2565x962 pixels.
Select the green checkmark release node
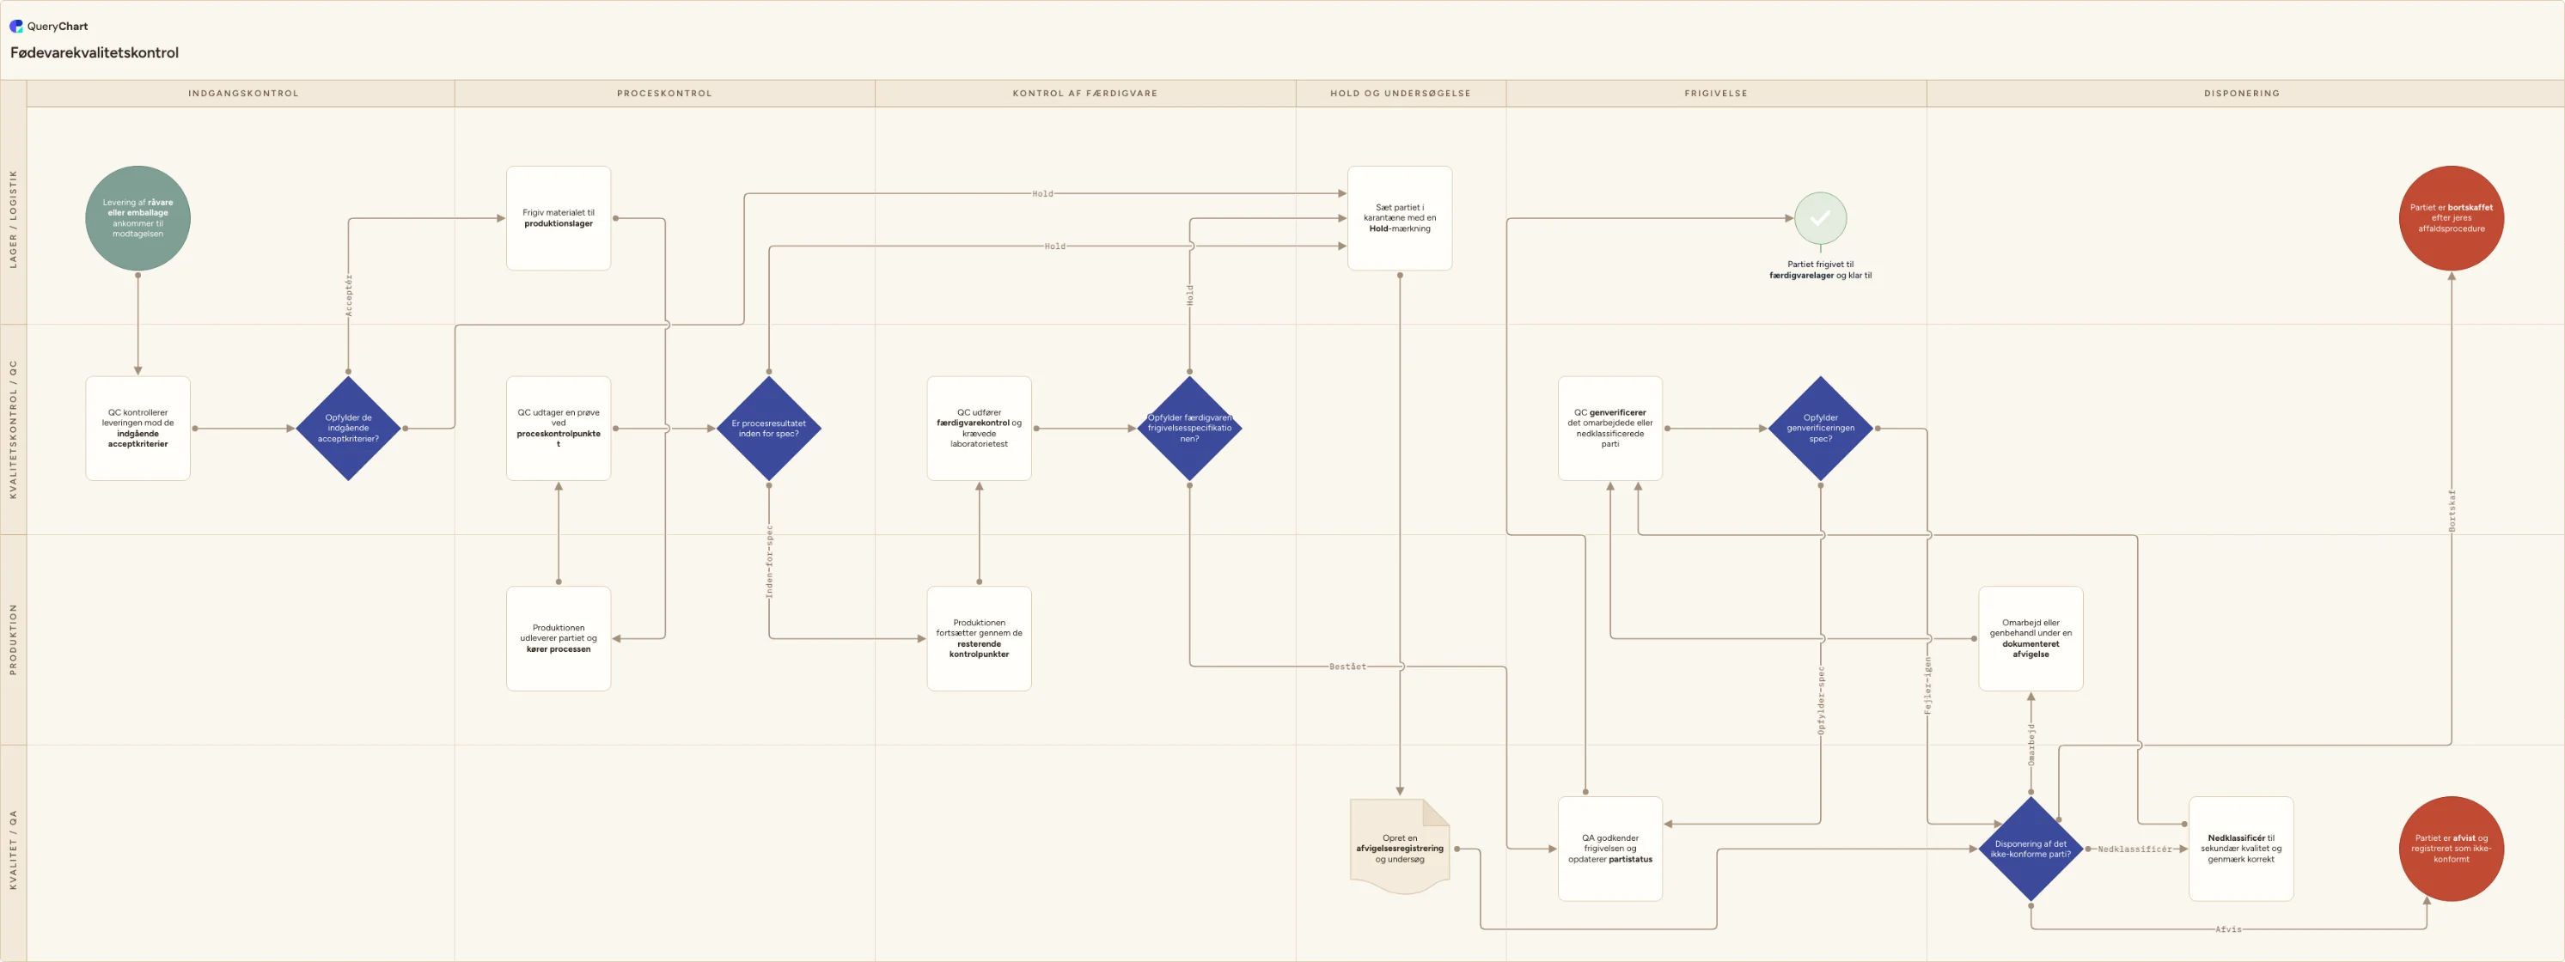tap(1820, 218)
